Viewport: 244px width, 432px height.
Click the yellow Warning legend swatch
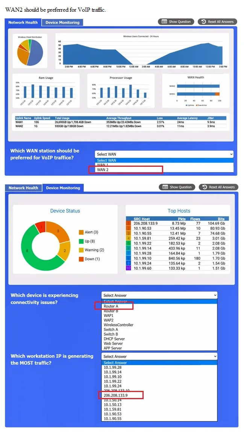point(81,250)
